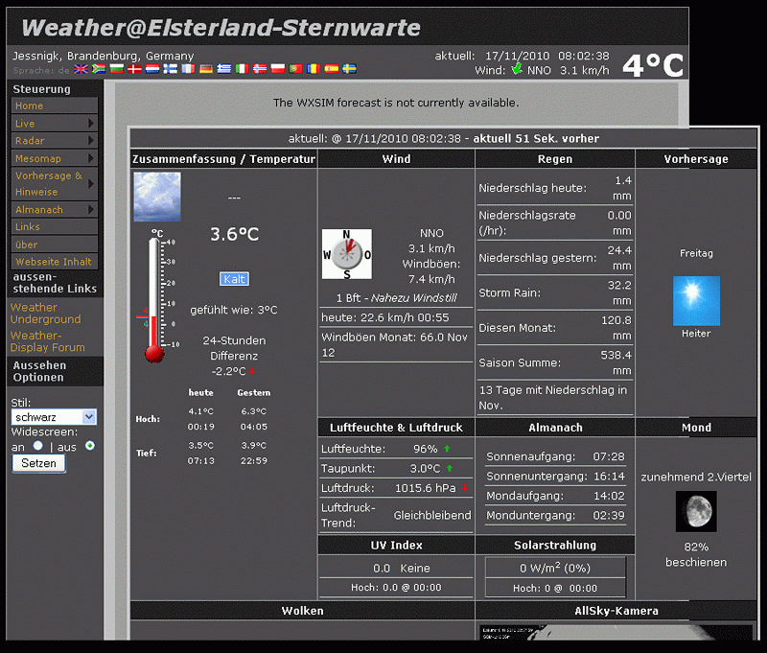Click the thermometer temperature gauge

154,299
